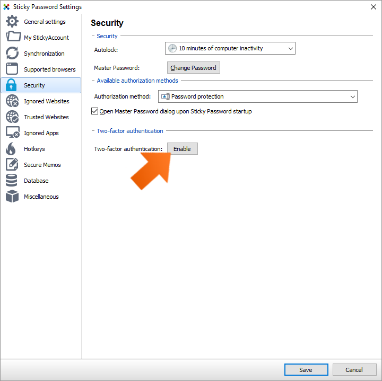The width and height of the screenshot is (382, 381).
Task: Click the clock icon in Autolock field
Action: pos(172,48)
